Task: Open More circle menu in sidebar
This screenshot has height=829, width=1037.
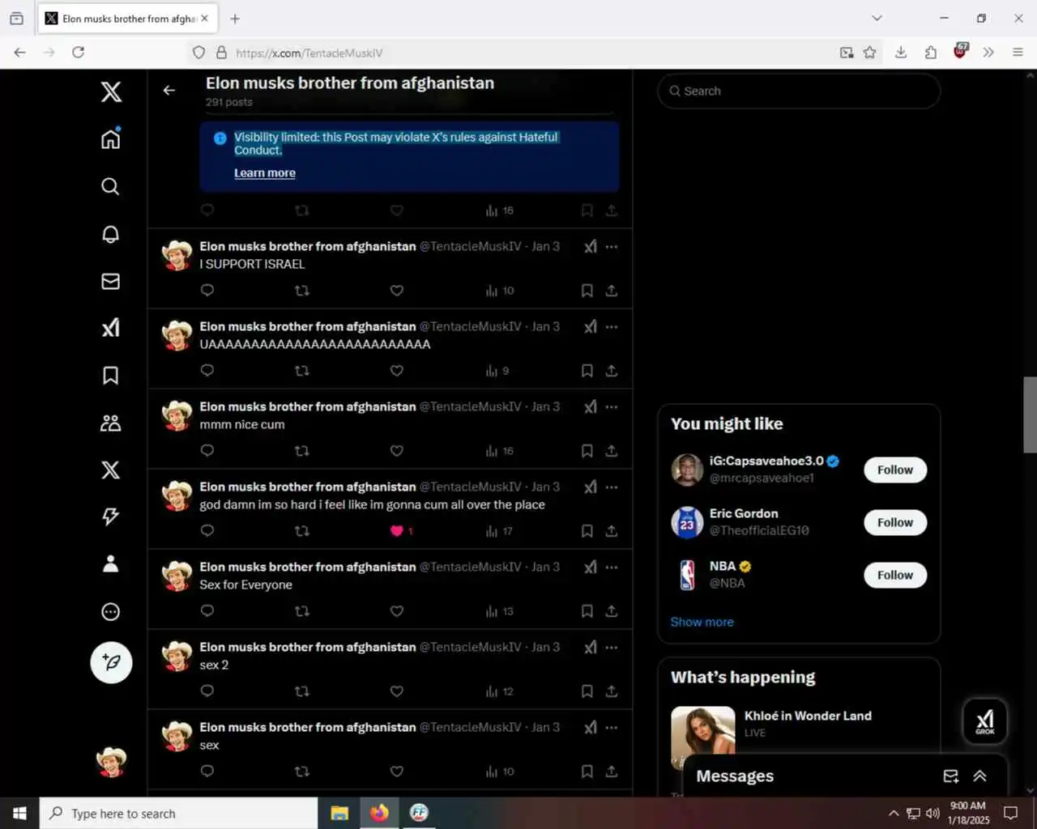Action: pyautogui.click(x=111, y=612)
